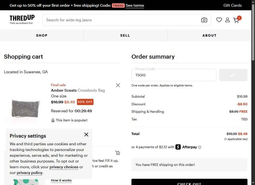Click the TSGIG code badge in banner
Screen dimensions: 255x185
click(x=118, y=6)
